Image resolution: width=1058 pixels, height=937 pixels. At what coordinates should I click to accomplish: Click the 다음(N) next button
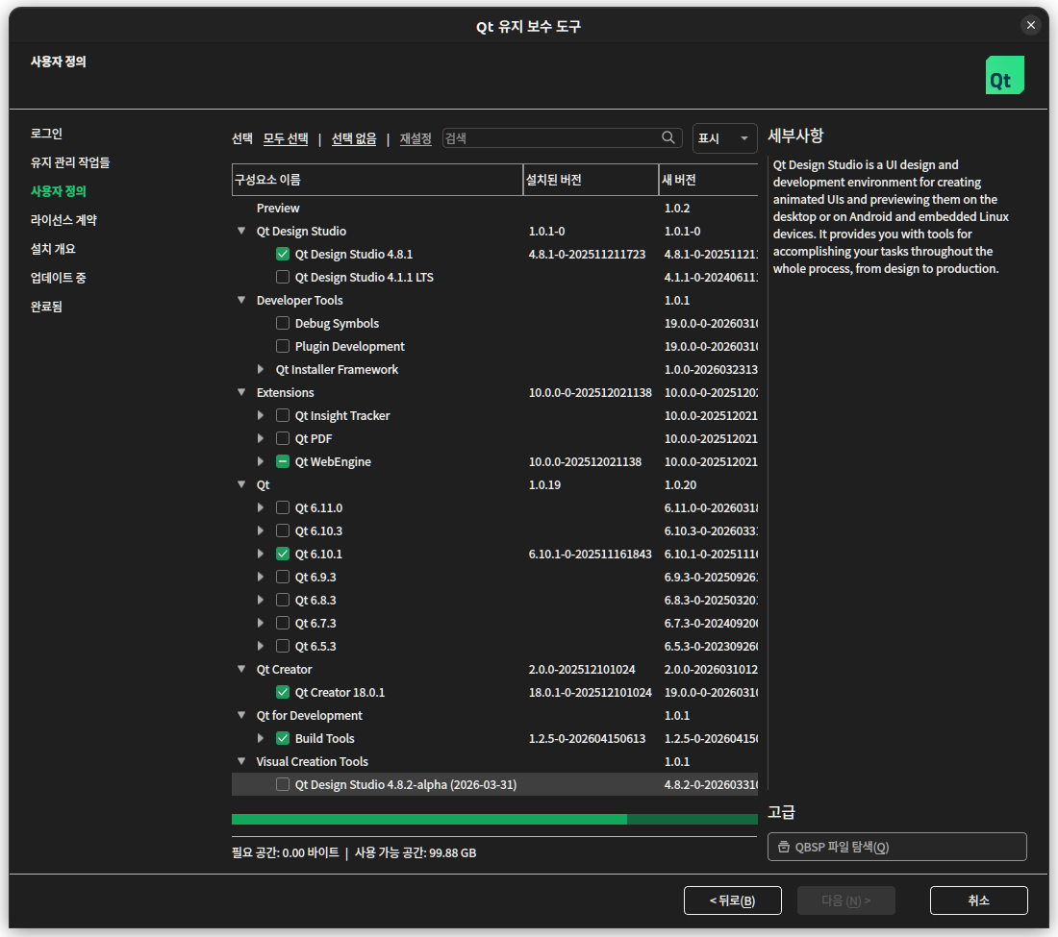tap(846, 900)
